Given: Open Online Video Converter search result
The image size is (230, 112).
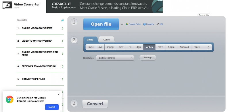Looking at the screenshot, I should coord(40,28).
